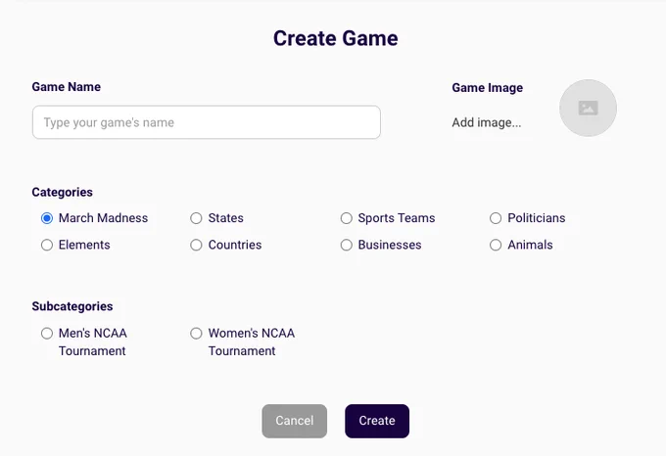Screen dimensions: 666x456
Task: Pick the Politicians category option
Action: coord(496,218)
